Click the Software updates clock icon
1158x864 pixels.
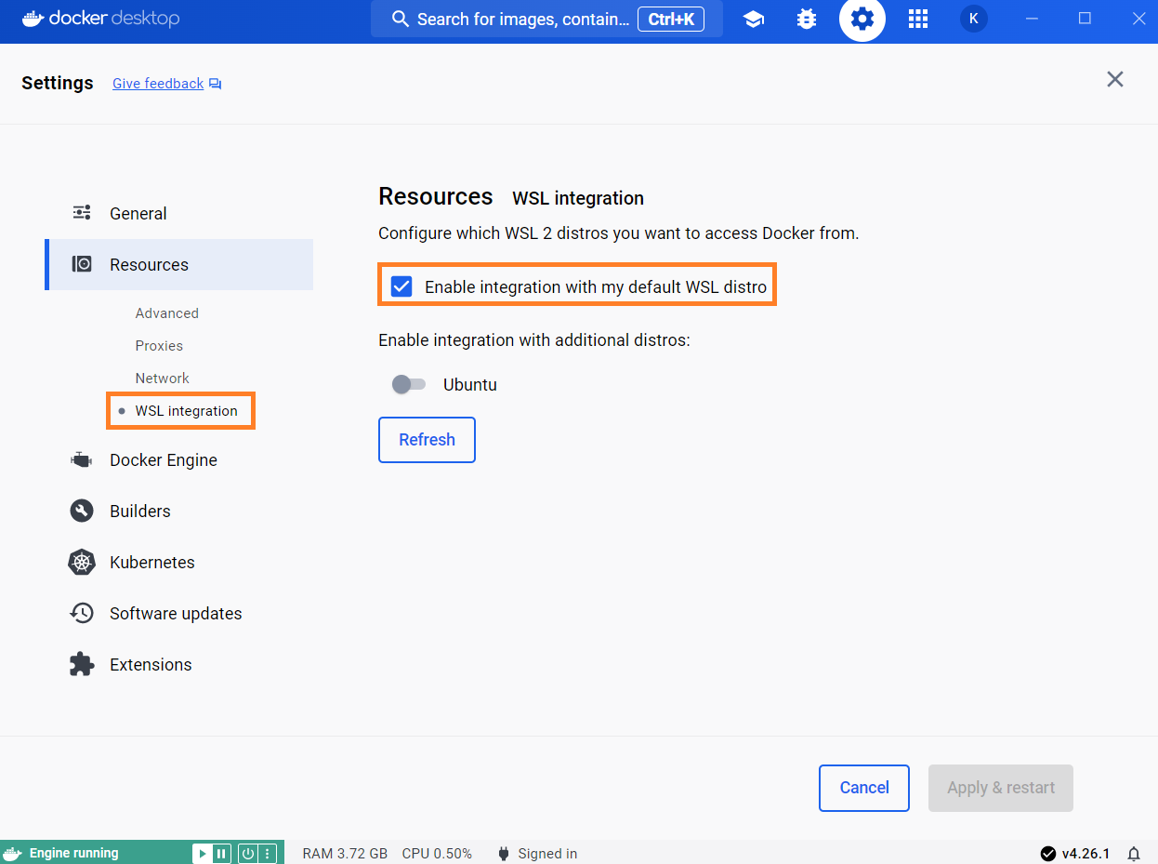(x=82, y=613)
